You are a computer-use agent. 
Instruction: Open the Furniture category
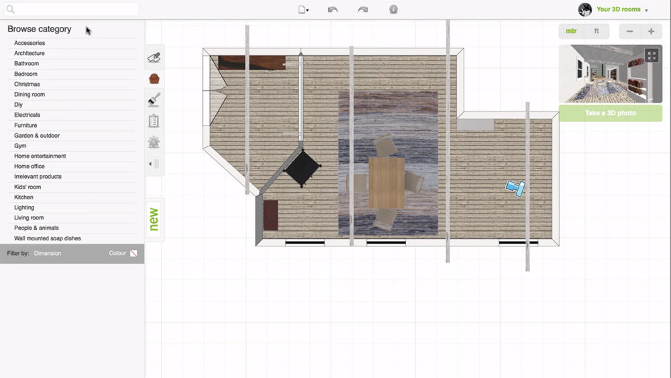(x=25, y=125)
